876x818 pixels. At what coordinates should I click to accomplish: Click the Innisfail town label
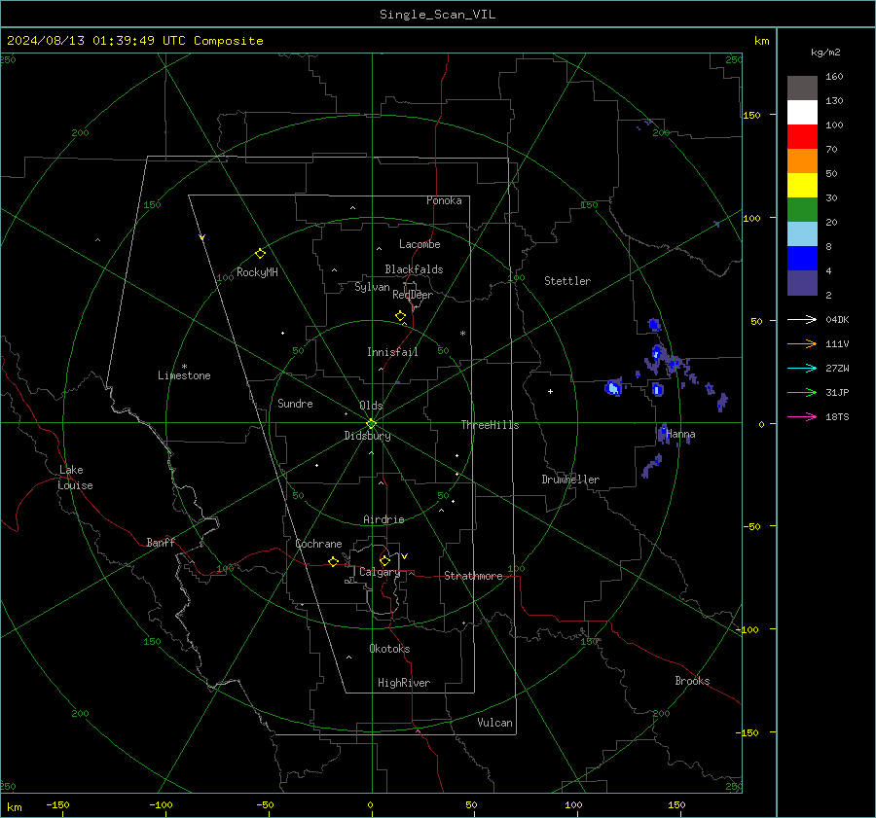point(392,352)
